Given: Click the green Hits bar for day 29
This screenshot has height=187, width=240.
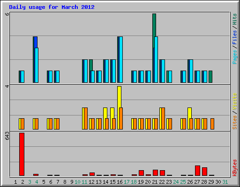Looking at the screenshot, I should click(x=210, y=77).
